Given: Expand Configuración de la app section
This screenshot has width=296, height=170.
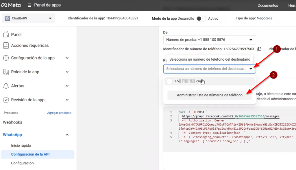Looking at the screenshot, I should (x=67, y=58).
